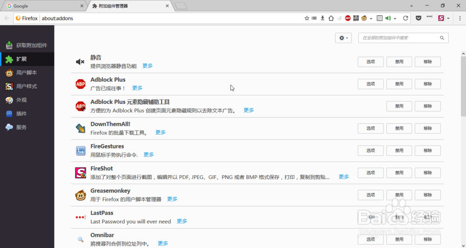The height and width of the screenshot is (248, 466).
Task: Open 外观 in the sidebar
Action: (x=27, y=100)
